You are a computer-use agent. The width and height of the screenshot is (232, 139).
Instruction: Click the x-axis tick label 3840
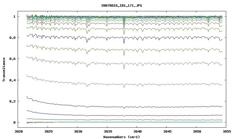[x=137, y=131]
